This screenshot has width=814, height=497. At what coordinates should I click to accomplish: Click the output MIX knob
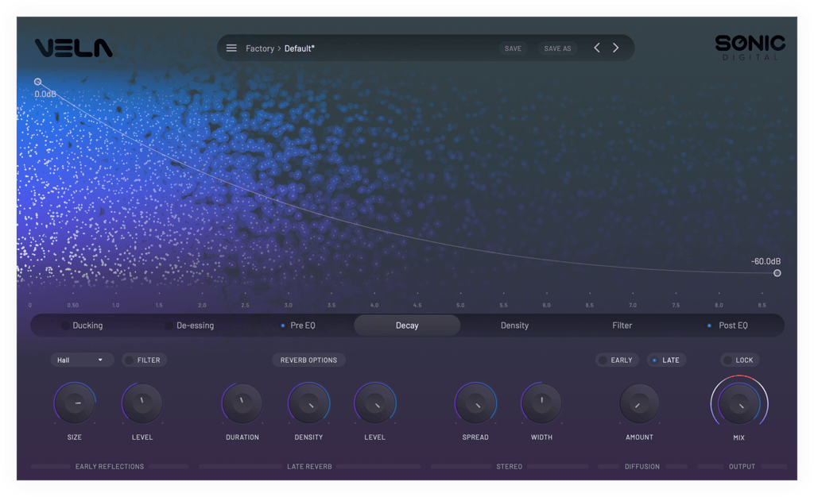click(x=739, y=403)
